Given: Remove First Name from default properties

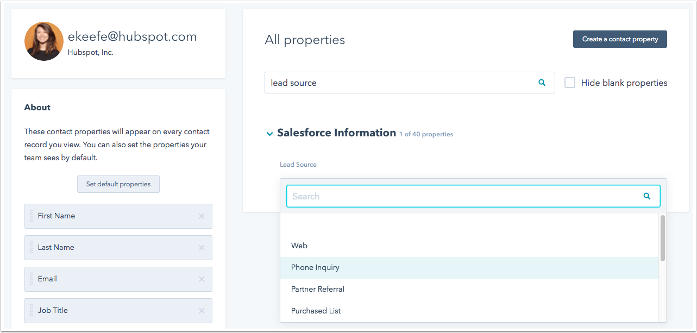Looking at the screenshot, I should [202, 216].
